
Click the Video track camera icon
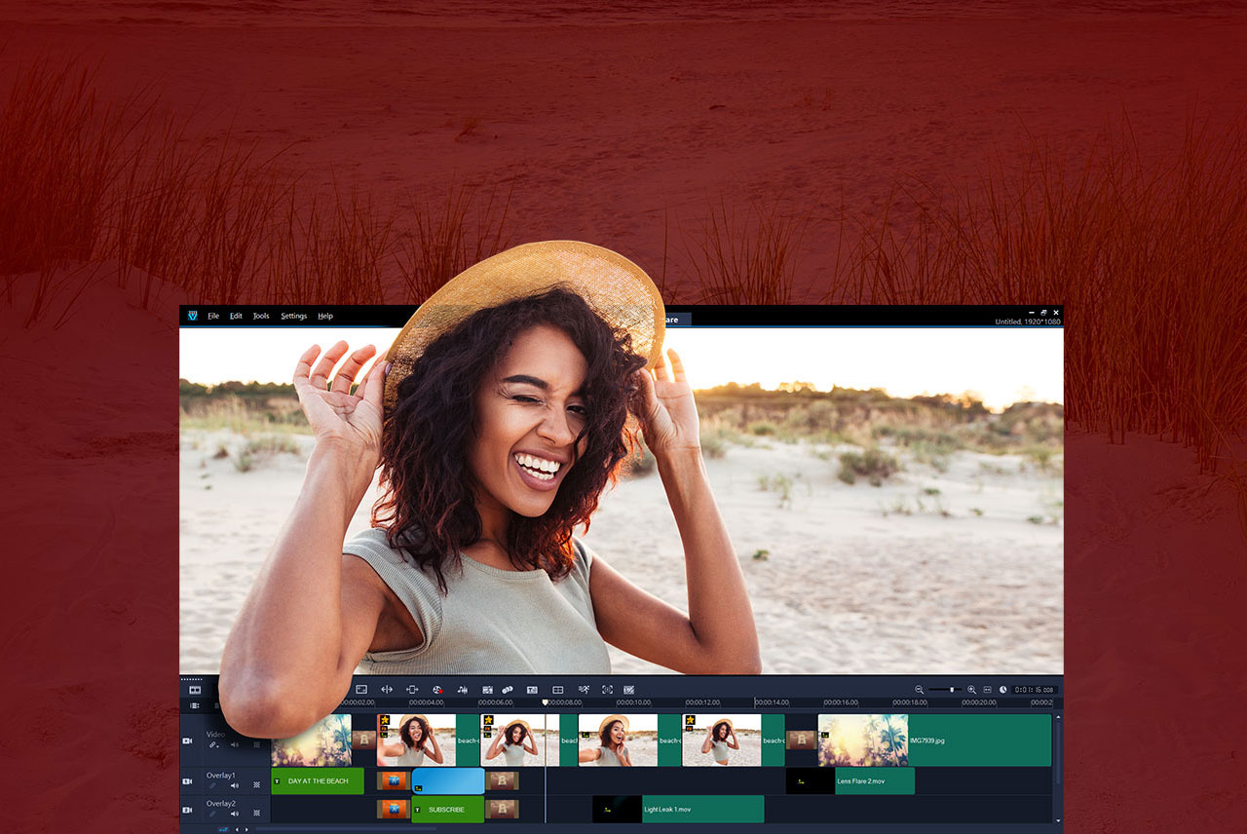pyautogui.click(x=187, y=741)
